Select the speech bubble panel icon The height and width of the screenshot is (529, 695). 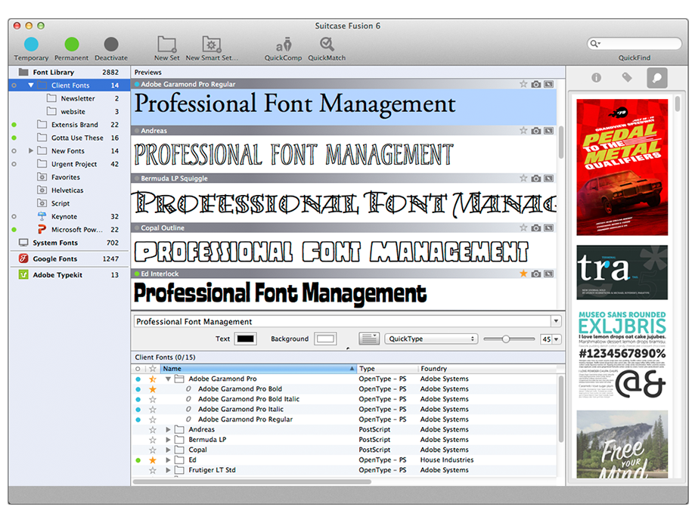[657, 78]
